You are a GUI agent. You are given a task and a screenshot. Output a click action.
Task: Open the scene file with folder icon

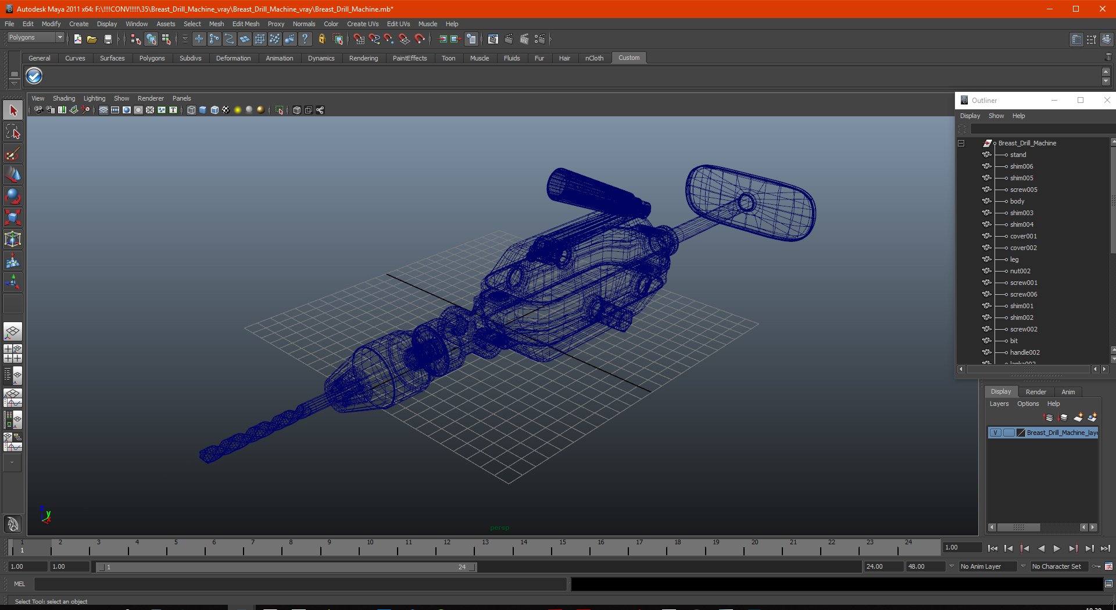92,39
